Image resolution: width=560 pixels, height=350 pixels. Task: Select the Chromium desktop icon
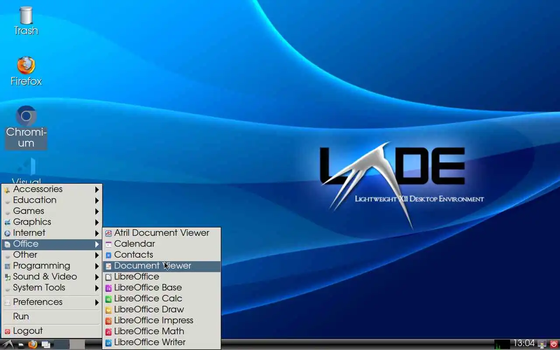26,127
